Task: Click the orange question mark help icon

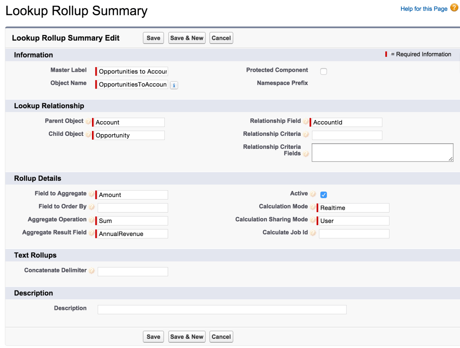Action: 454,8
